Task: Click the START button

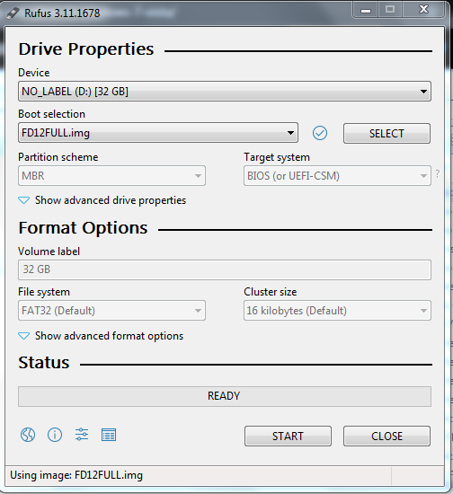Action: click(288, 436)
